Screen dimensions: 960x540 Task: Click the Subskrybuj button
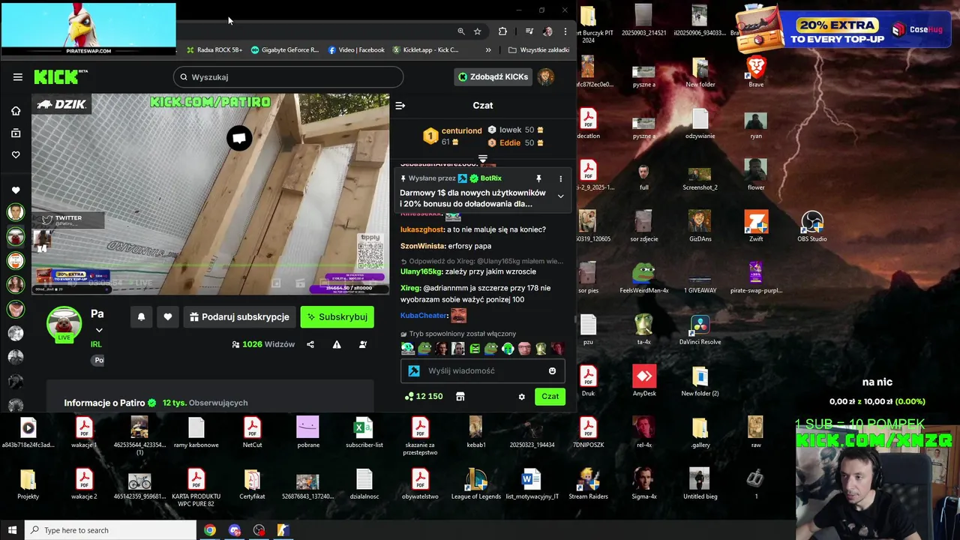click(x=337, y=317)
